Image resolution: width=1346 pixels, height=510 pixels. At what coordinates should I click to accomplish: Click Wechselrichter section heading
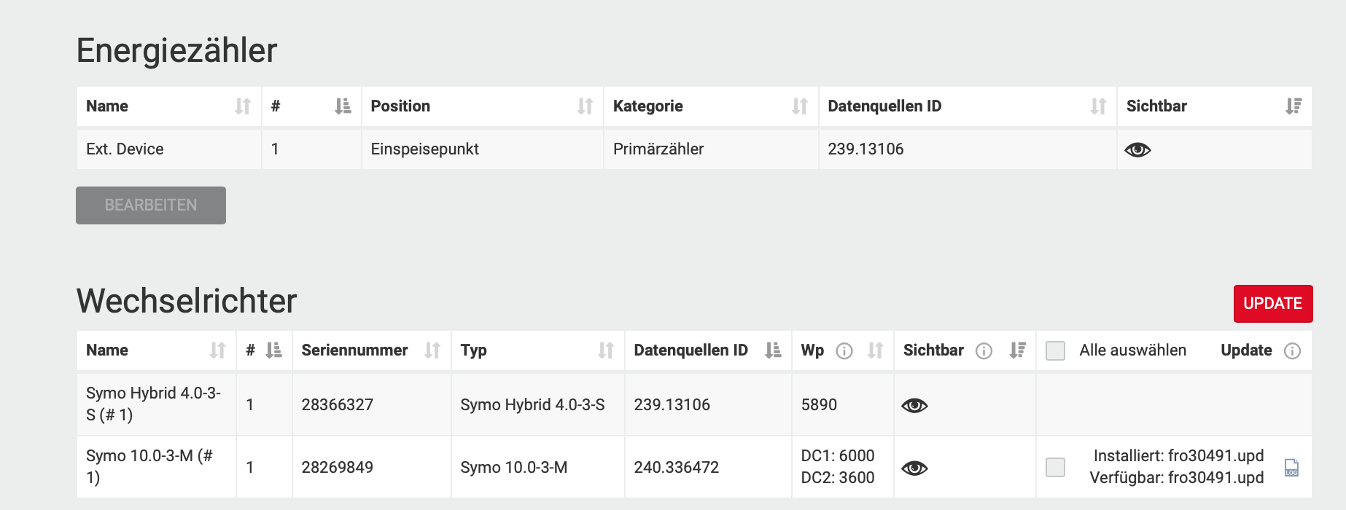click(187, 301)
